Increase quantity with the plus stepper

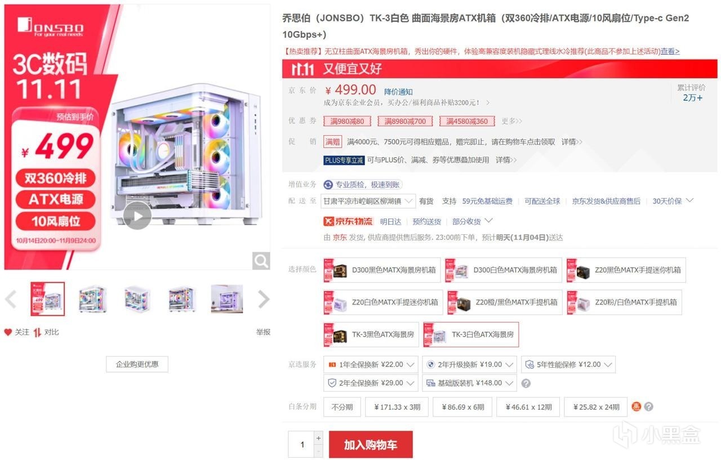pyautogui.click(x=318, y=438)
